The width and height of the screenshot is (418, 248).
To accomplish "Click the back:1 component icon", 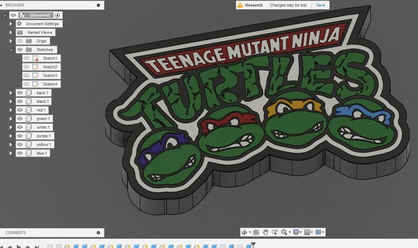I will tap(29, 93).
